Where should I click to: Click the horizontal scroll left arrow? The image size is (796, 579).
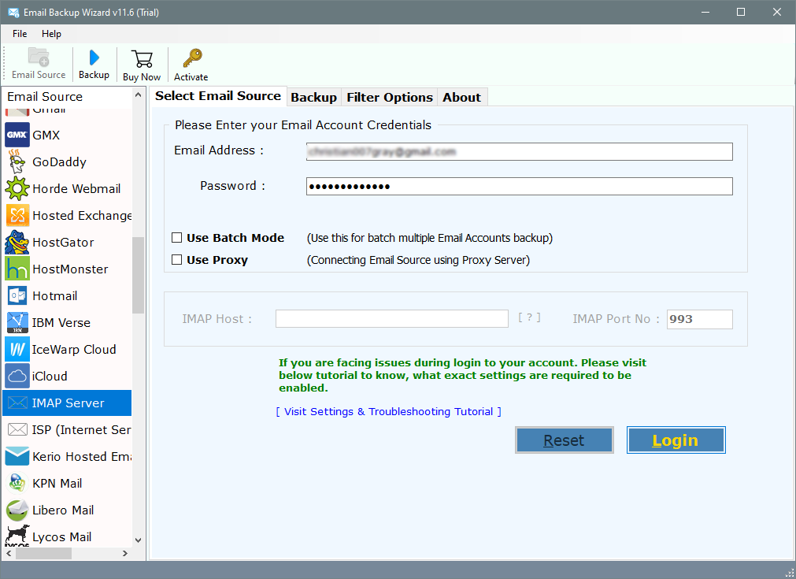[x=9, y=553]
